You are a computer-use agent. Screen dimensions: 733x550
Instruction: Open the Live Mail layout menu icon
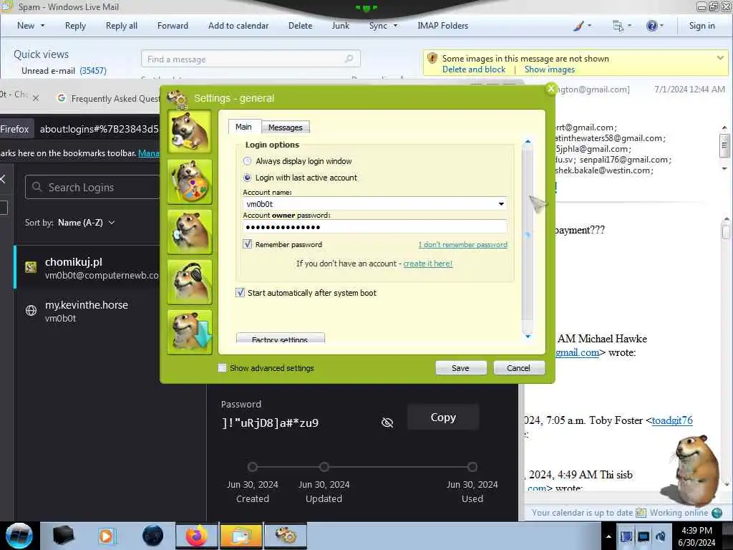pos(618,26)
